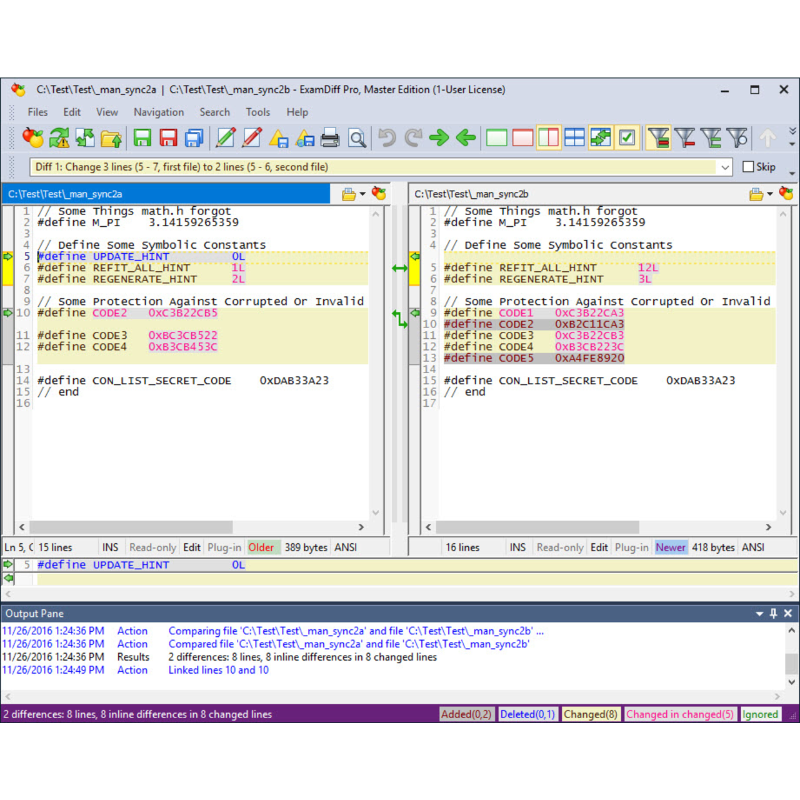The height and width of the screenshot is (800, 800).
Task: Open the Search menu
Action: 214,112
